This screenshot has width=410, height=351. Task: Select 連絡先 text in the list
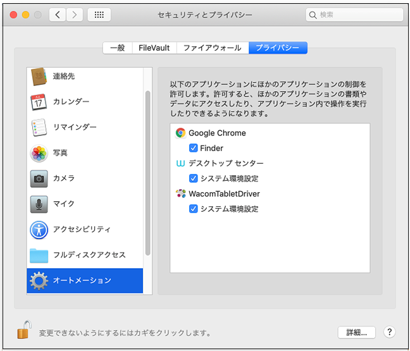point(64,77)
